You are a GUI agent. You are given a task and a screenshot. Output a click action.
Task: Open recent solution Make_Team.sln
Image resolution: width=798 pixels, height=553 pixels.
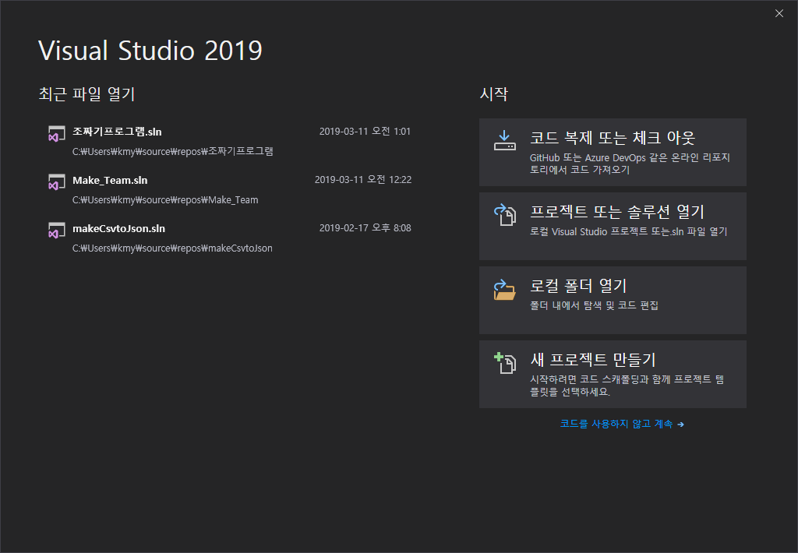click(x=110, y=180)
